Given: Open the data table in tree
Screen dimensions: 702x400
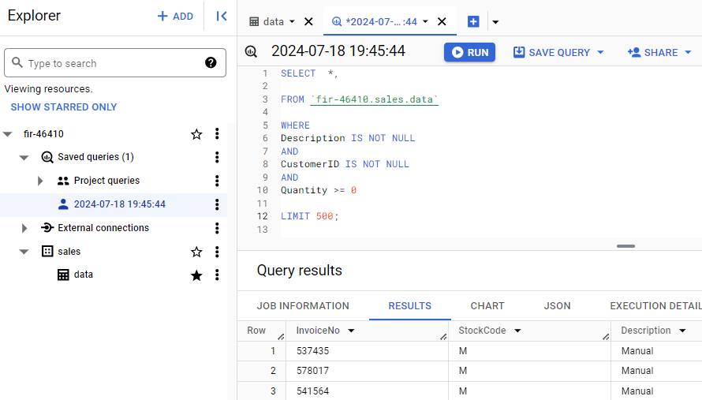Looking at the screenshot, I should point(84,275).
